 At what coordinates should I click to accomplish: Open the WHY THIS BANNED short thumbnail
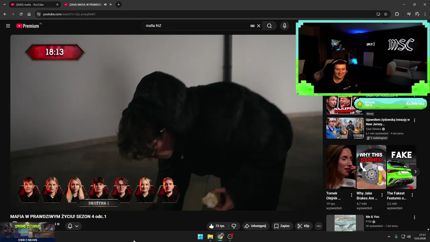(x=371, y=167)
